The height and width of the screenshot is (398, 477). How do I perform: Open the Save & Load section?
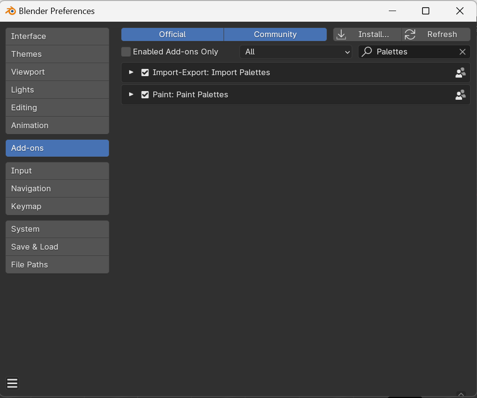57,247
